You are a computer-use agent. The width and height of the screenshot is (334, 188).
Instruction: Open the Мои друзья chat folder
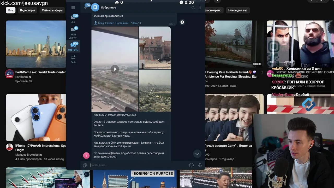tap(73, 33)
